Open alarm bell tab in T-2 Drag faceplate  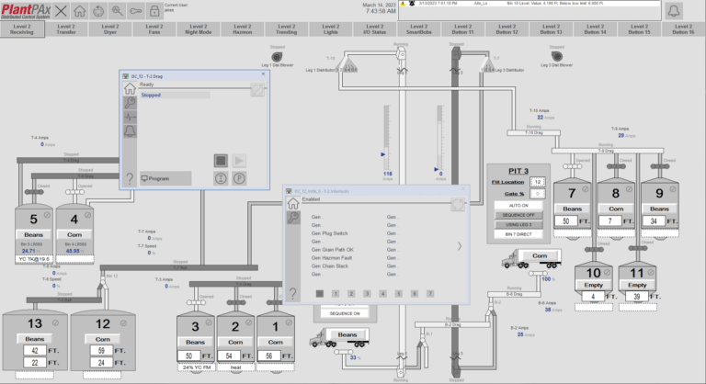point(130,131)
